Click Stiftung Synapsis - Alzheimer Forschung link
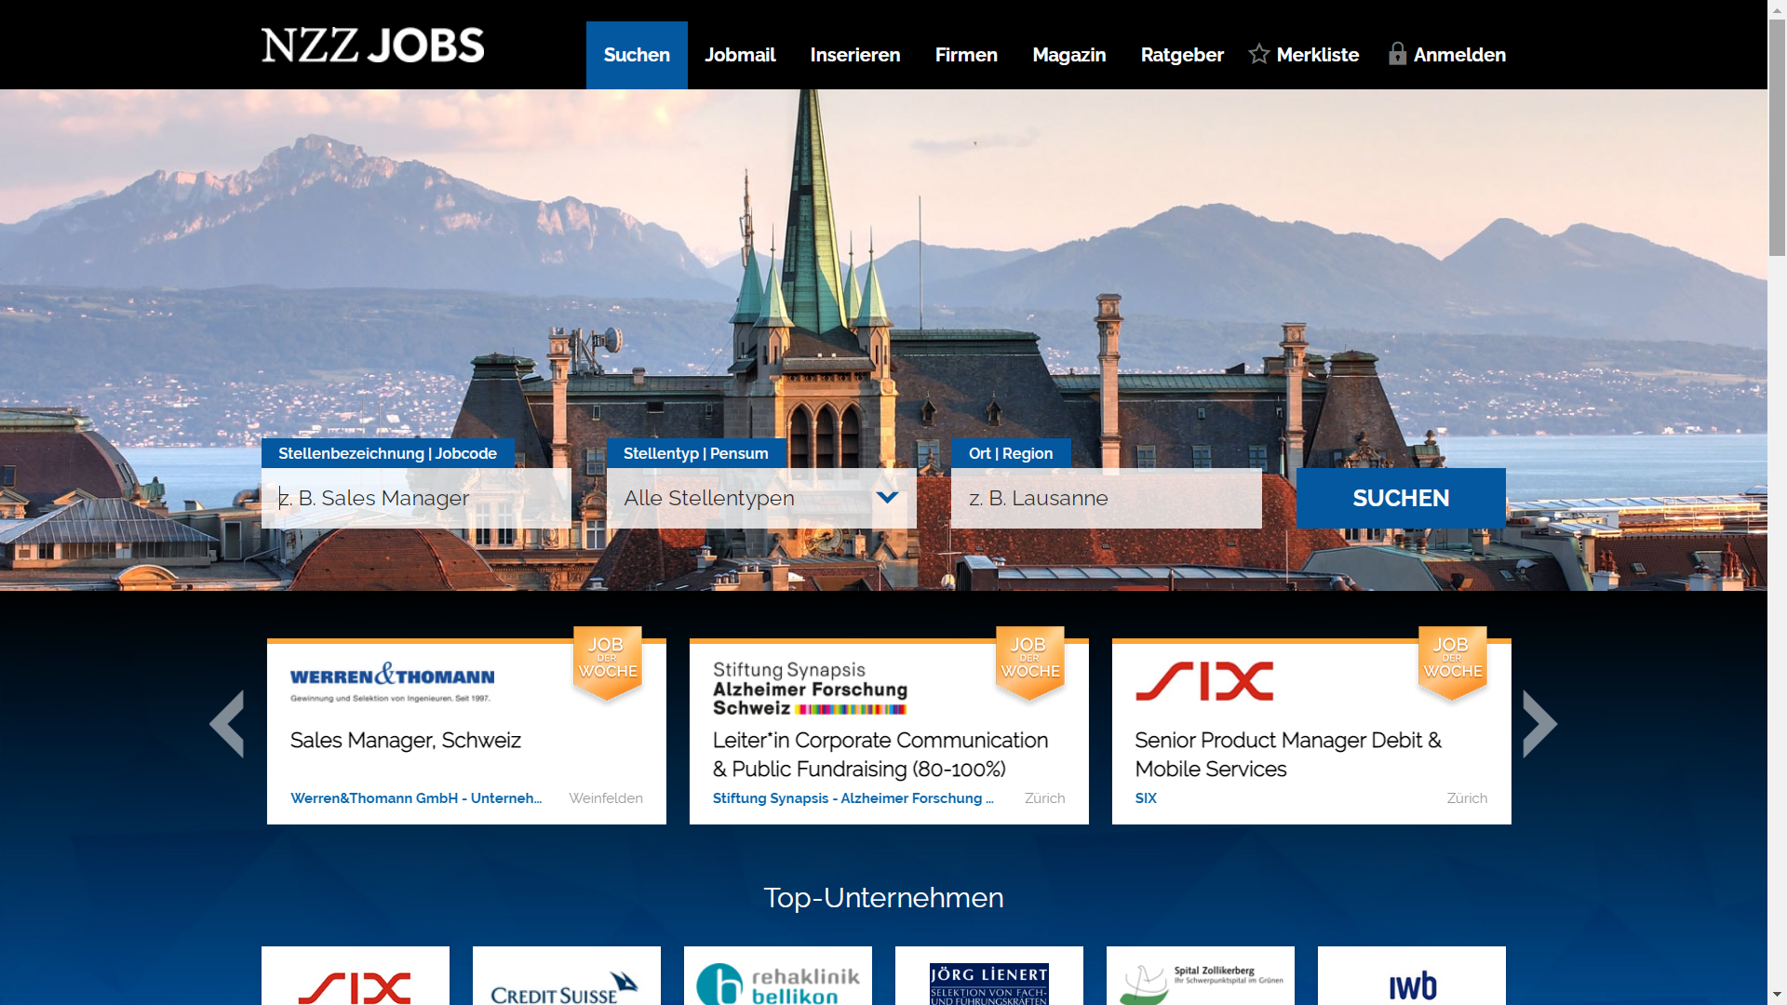Viewport: 1787px width, 1005px height. [x=853, y=798]
